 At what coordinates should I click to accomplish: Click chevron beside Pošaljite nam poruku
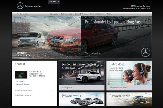click(53, 90)
